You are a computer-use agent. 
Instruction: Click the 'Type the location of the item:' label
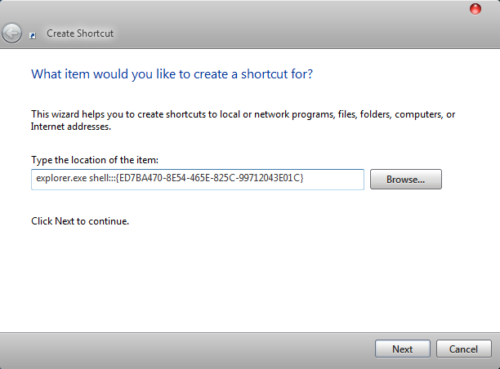point(95,160)
